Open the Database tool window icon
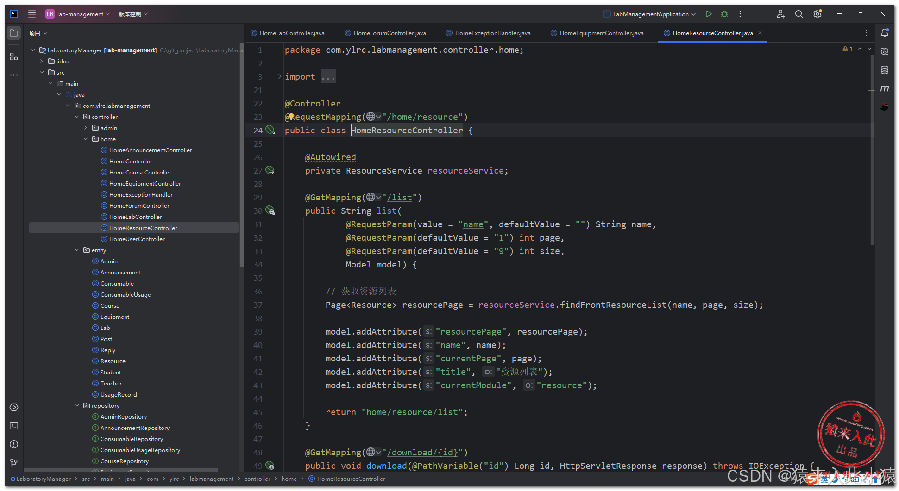 885,70
